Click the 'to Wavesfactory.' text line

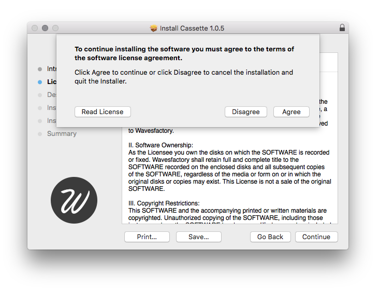(x=151, y=131)
